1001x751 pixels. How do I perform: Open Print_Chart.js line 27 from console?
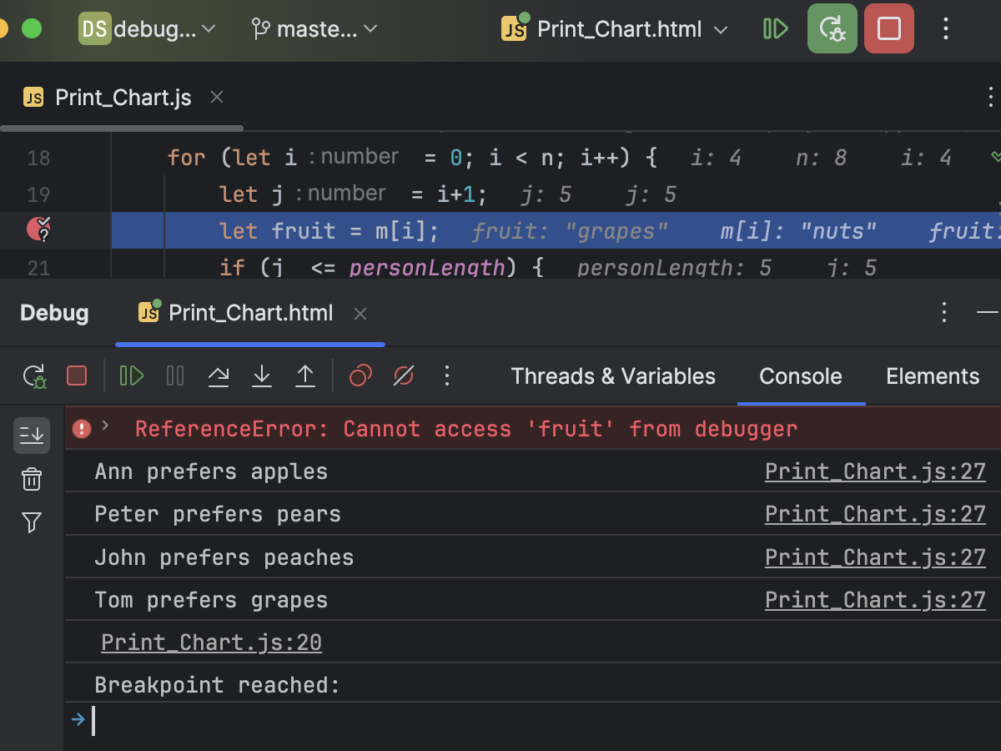[x=874, y=471]
